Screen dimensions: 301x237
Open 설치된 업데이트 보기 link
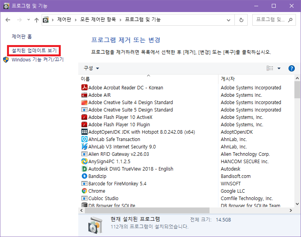pos(34,51)
